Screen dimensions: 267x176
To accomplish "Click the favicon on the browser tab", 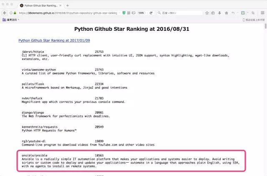I will coord(22,5).
